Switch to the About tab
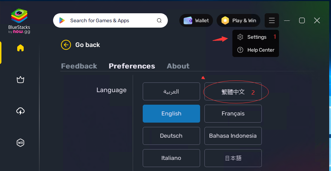Image resolution: width=331 pixels, height=171 pixels. click(x=178, y=66)
